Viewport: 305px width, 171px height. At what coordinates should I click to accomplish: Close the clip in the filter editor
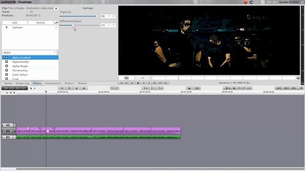click(x=56, y=9)
